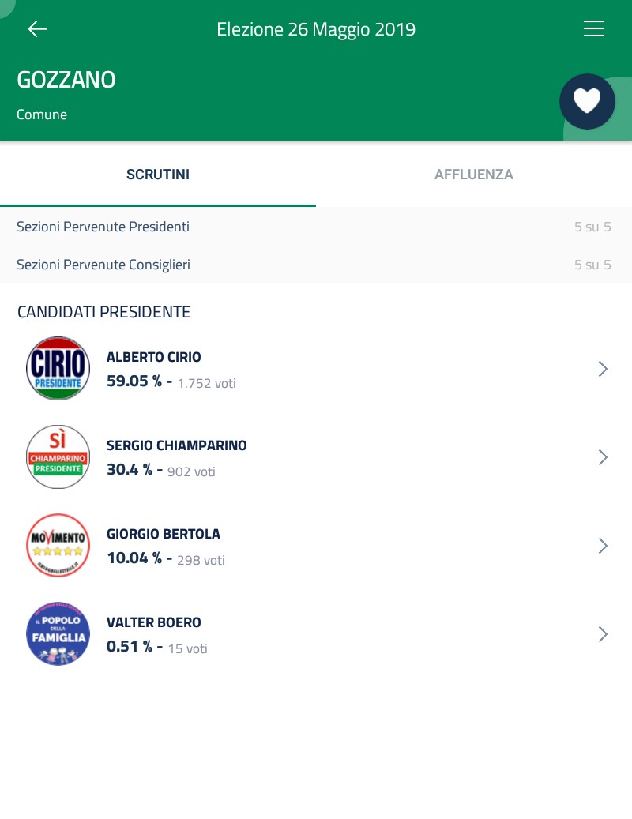This screenshot has height=819, width=632.
Task: Toggle the heart favorite button for Gozzano
Action: 587,101
